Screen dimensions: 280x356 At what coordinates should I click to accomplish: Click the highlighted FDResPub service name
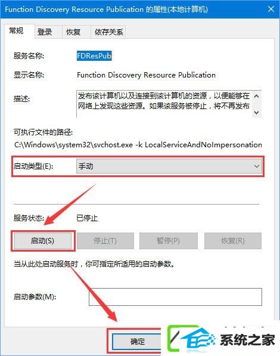click(x=94, y=55)
